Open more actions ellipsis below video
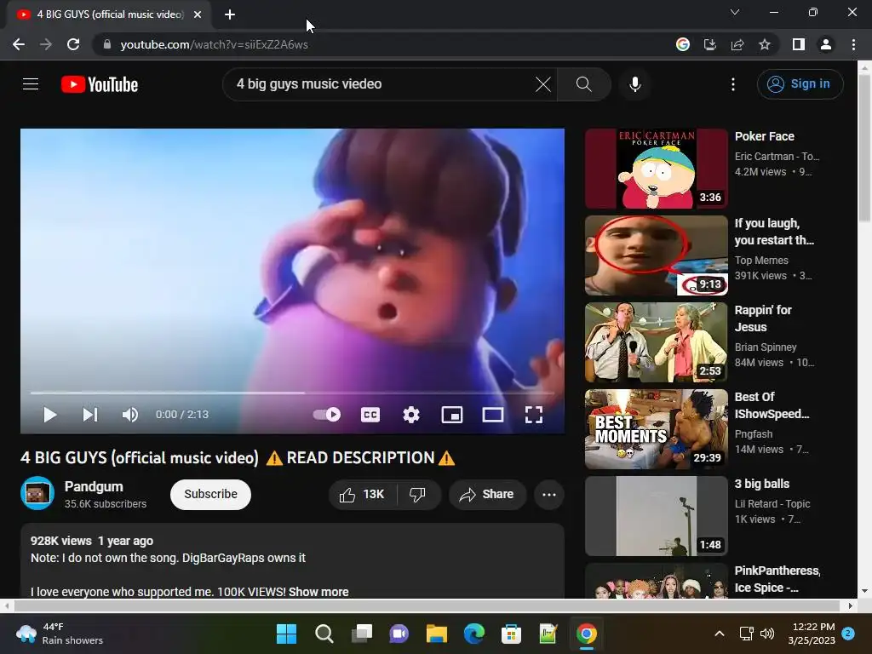This screenshot has height=654, width=872. tap(549, 495)
